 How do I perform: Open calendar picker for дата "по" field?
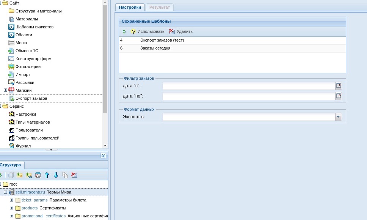tap(339, 96)
